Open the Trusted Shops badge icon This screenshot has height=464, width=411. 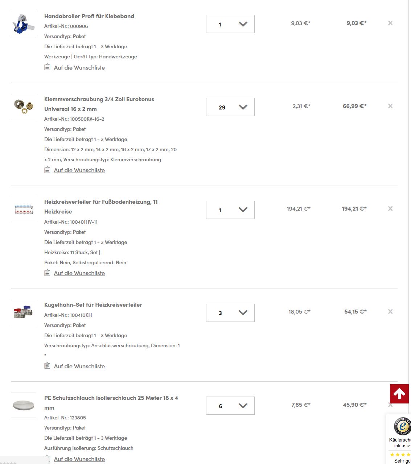coord(402,426)
